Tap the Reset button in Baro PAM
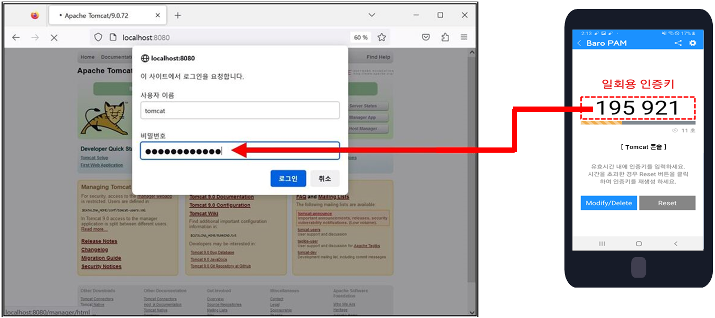Image resolution: width=715 pixels, height=318 pixels. click(x=667, y=203)
